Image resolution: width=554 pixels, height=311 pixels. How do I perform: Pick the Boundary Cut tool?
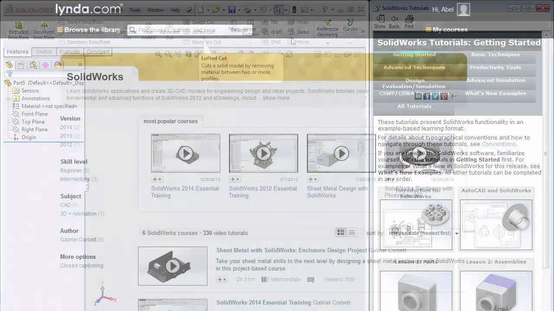coord(202,42)
